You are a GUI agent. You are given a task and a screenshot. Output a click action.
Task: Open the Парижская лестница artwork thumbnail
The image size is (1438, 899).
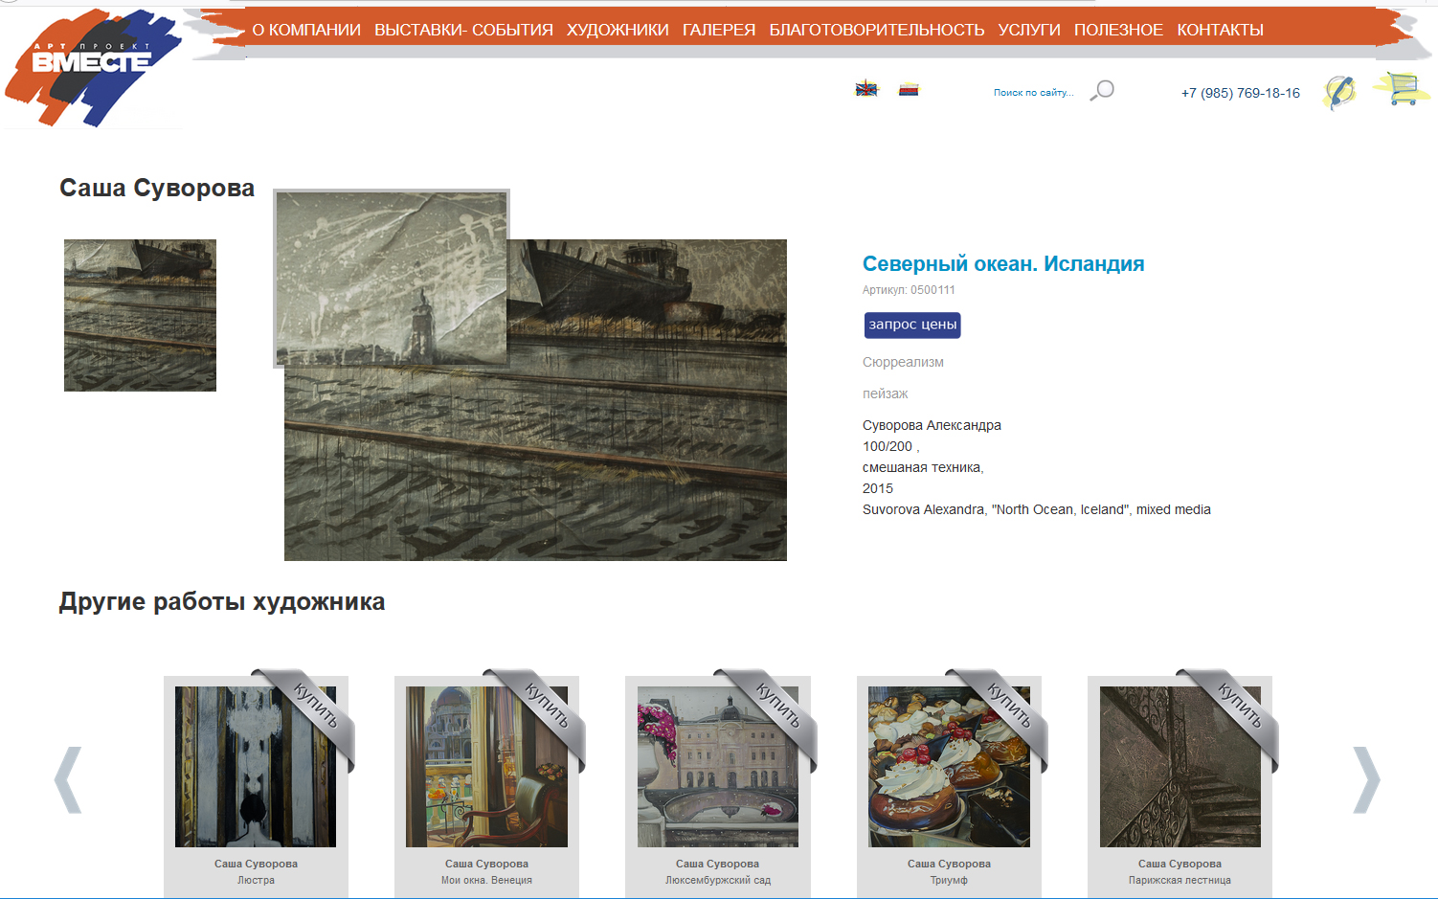pos(1180,767)
